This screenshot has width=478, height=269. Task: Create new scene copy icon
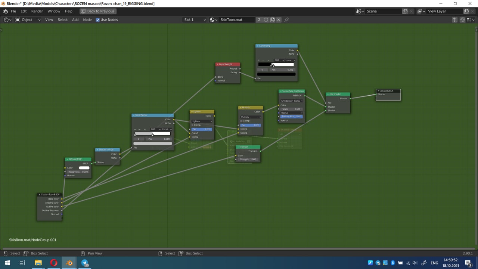click(x=405, y=11)
